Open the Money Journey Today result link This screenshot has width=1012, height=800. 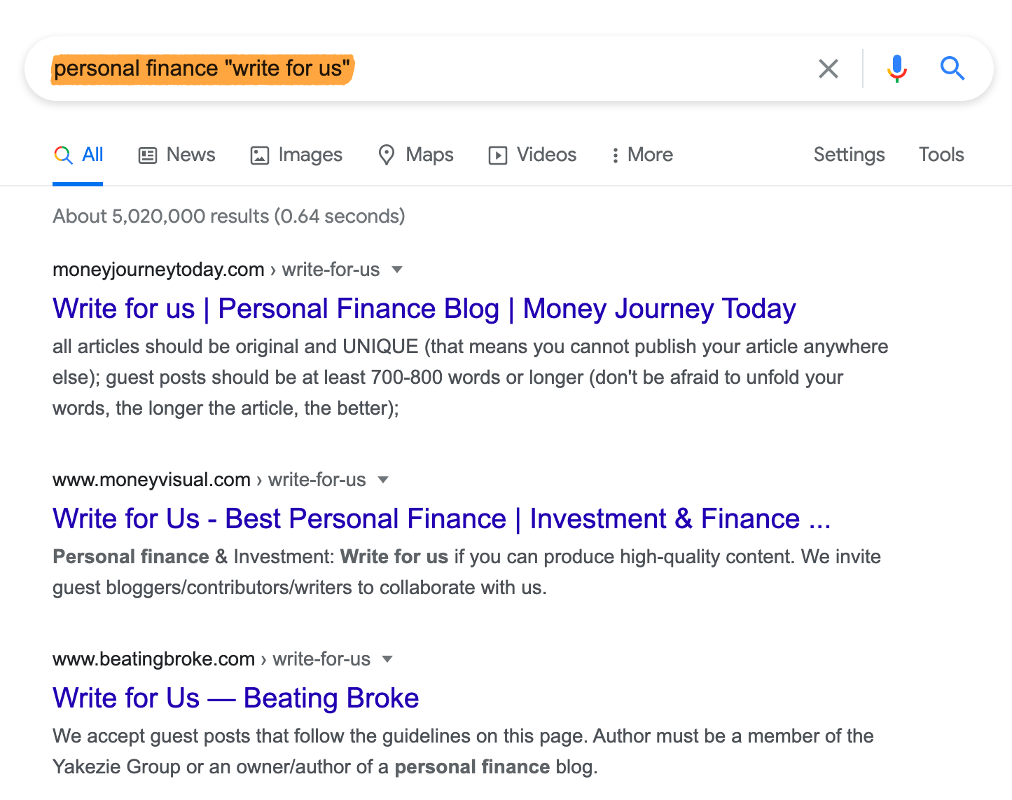pyautogui.click(x=424, y=309)
